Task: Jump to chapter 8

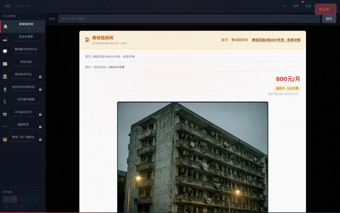Action: pyautogui.click(x=21, y=207)
